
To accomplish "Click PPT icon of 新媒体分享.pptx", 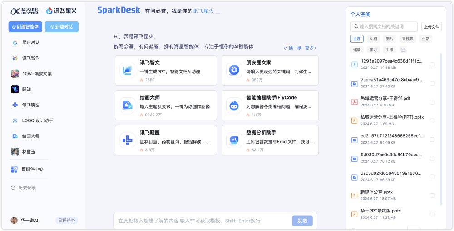I will 355,196.
